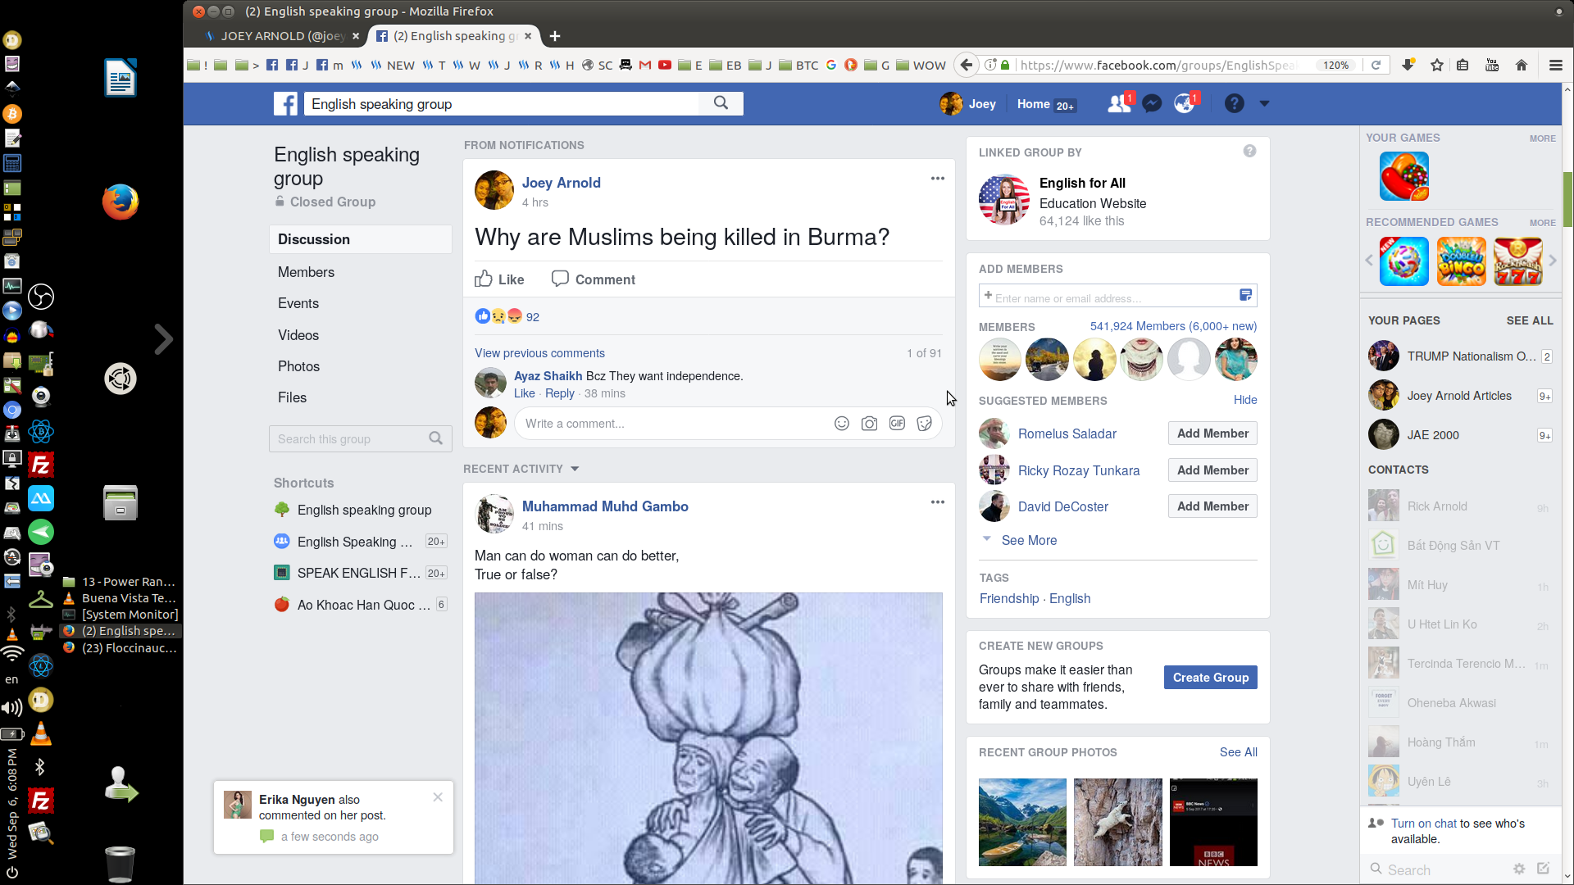
Task: Add Romelus Saladar as member
Action: (x=1212, y=433)
